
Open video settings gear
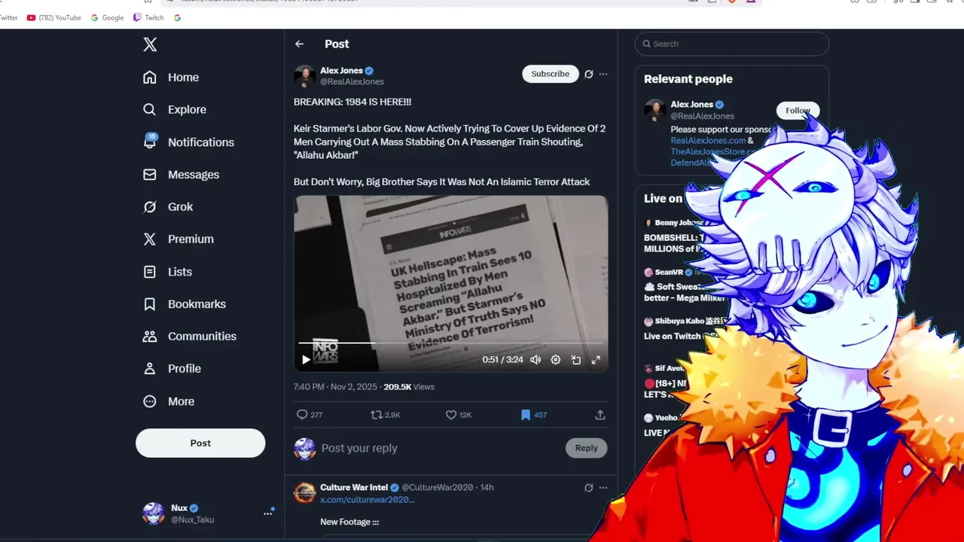point(556,360)
